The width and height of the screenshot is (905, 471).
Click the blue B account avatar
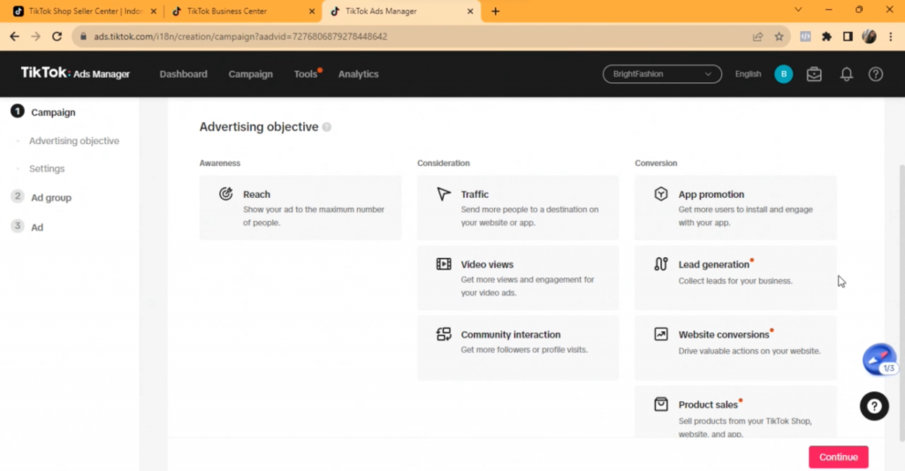(783, 74)
